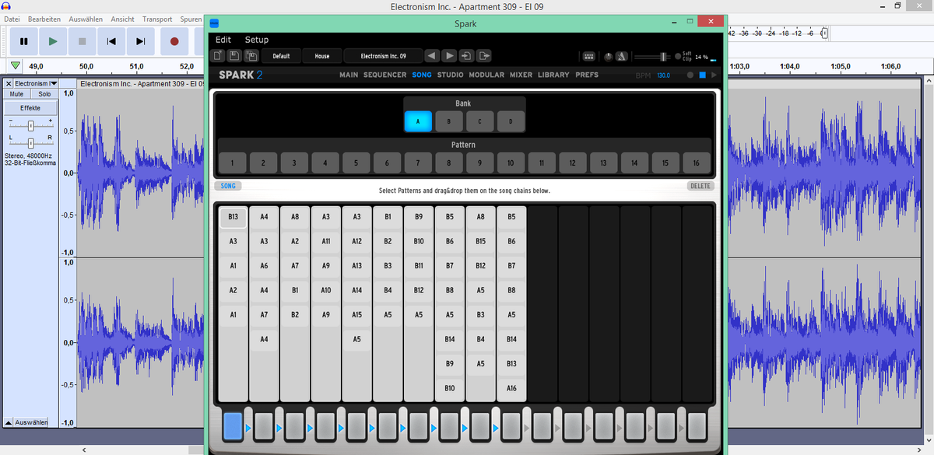This screenshot has width=934, height=455.
Task: Open the House genre dropdown
Action: [x=322, y=56]
